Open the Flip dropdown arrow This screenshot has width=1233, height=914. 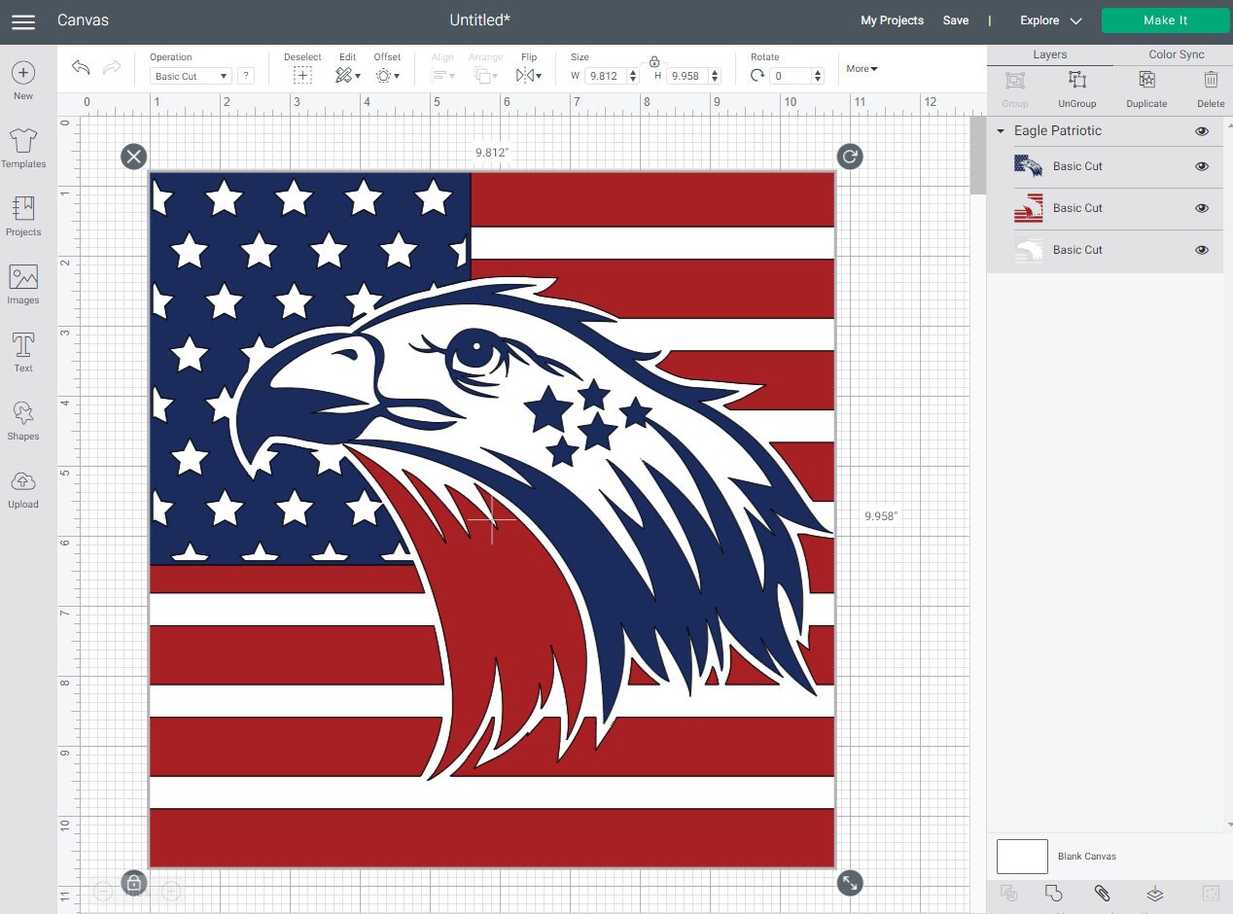[x=540, y=76]
